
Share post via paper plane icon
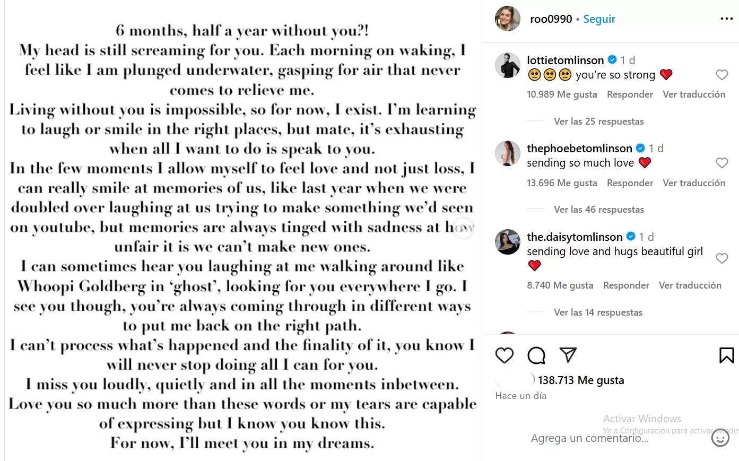click(x=568, y=355)
